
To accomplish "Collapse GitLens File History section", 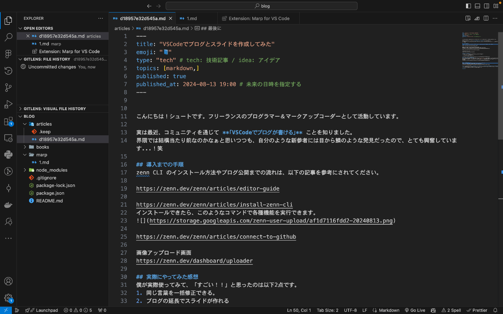I will click(63, 59).
